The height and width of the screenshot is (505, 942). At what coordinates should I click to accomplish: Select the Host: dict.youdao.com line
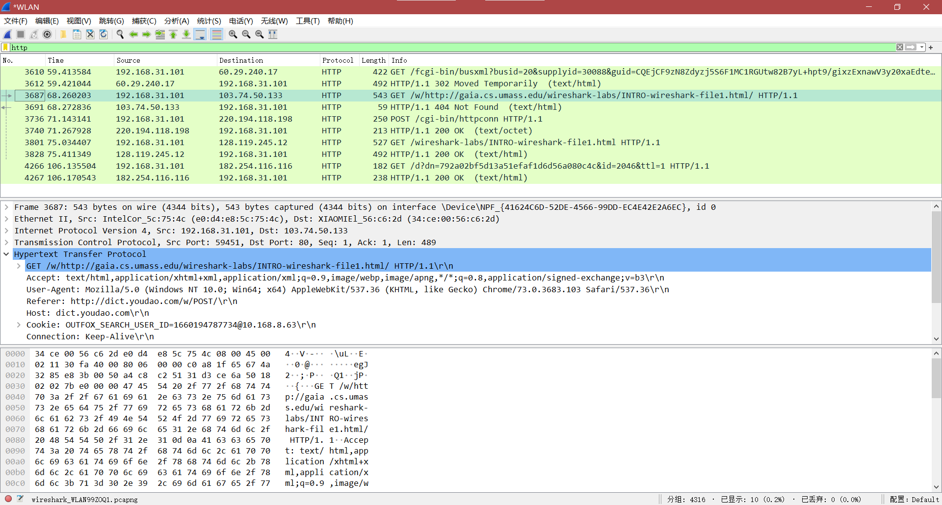(x=88, y=313)
